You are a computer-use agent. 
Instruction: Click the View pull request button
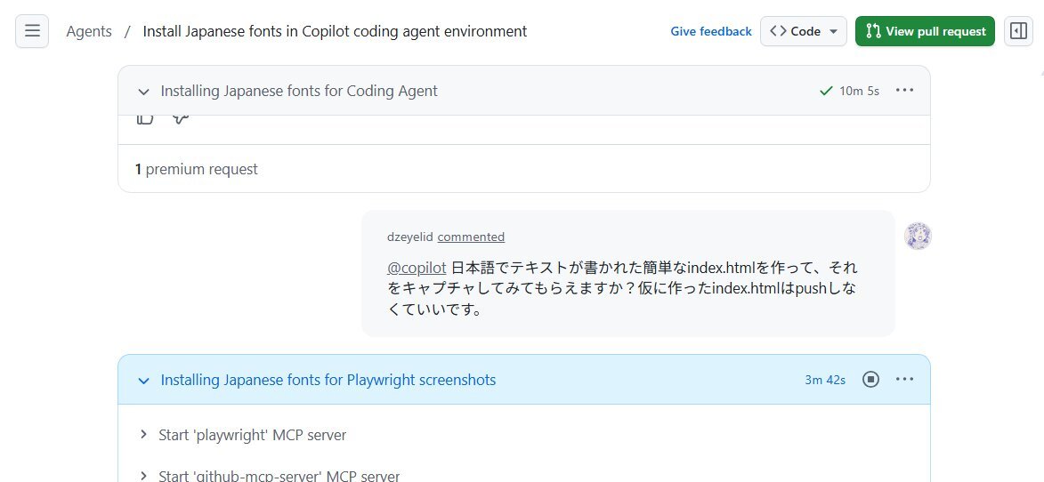point(925,31)
